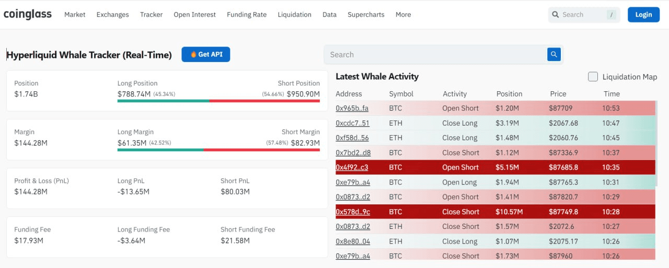Click the $87960 price cell
The width and height of the screenshot is (669, 268).
click(561, 256)
